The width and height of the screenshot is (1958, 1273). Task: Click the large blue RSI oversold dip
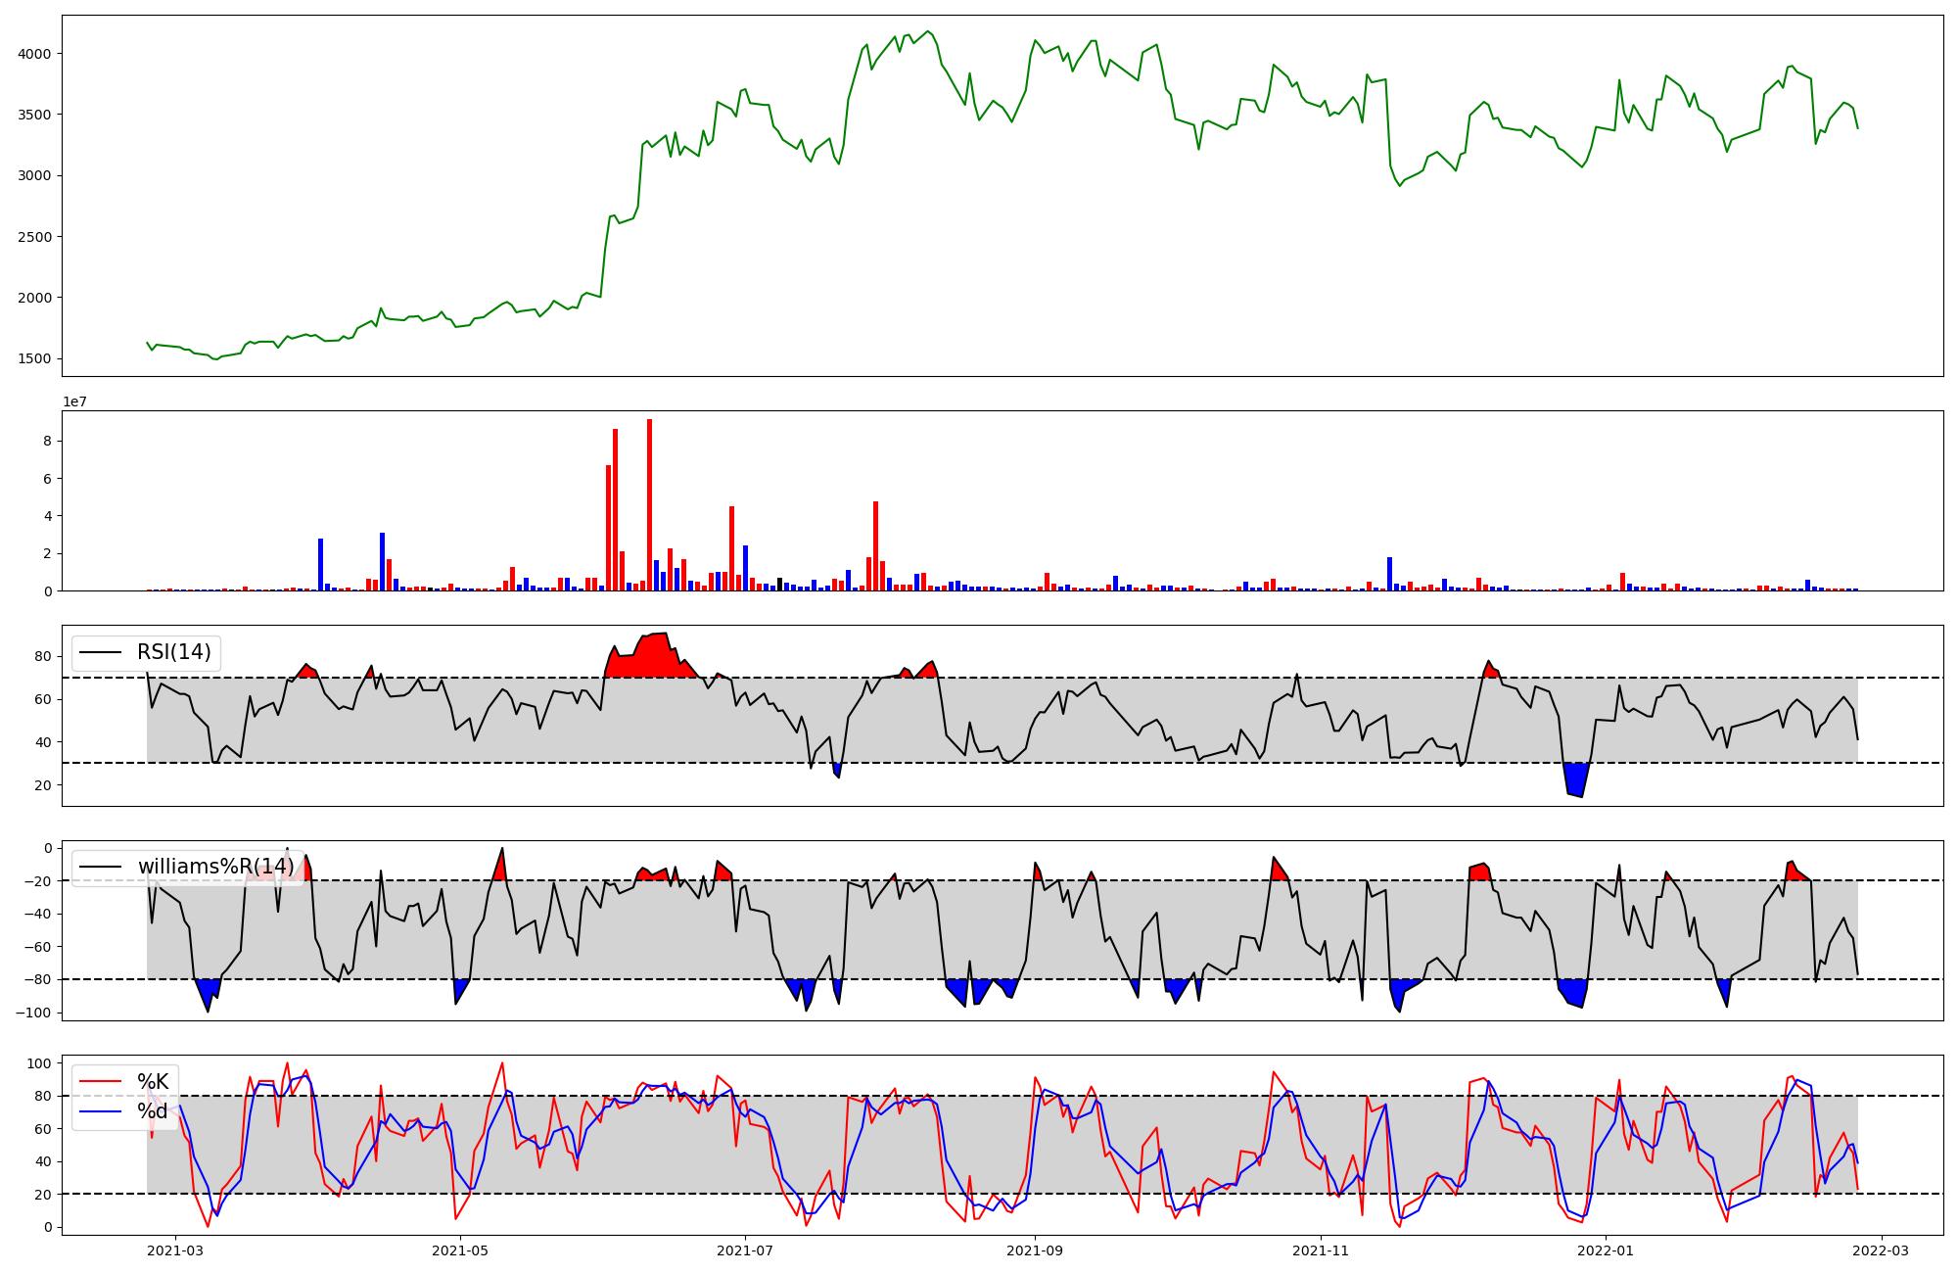1575,778
